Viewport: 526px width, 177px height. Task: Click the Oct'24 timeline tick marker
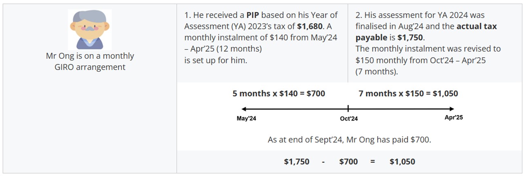348,109
